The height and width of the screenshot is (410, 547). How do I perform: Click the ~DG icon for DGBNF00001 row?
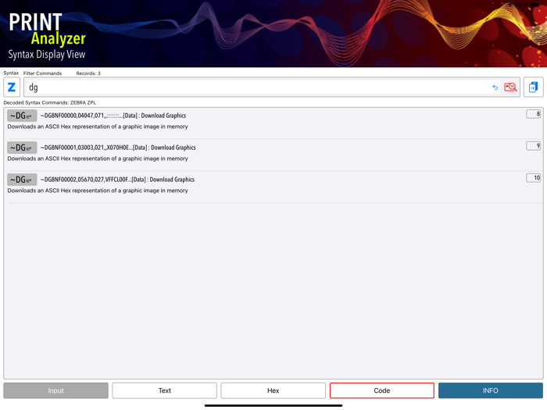pyautogui.click(x=22, y=148)
